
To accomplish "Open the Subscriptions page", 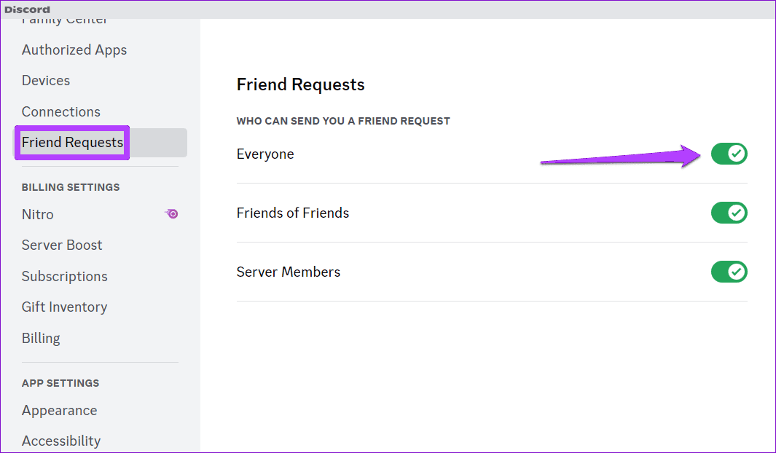I will [64, 276].
